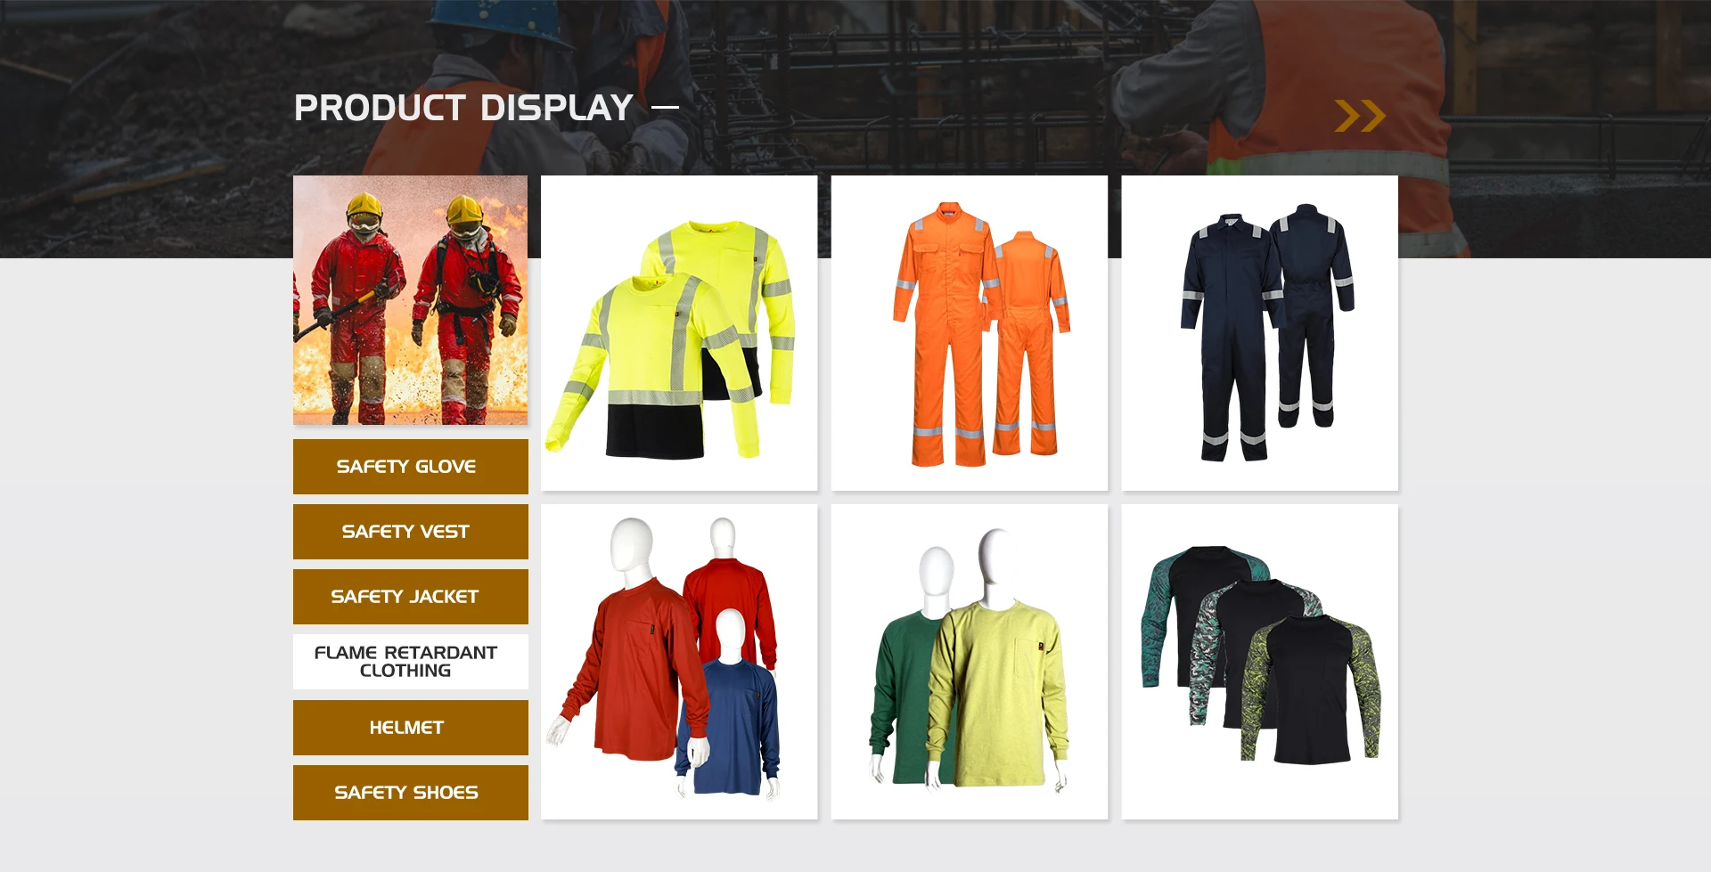
Task: Click the orange double-chevron arrow icon
Action: point(1359,116)
